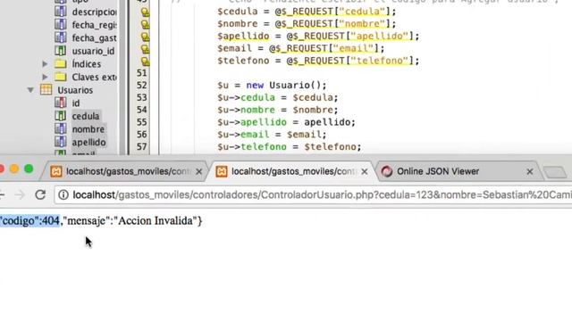This screenshot has height=321, width=572.
Task: Click the "cedula" string in $_REQUEST line
Action: coord(362,12)
